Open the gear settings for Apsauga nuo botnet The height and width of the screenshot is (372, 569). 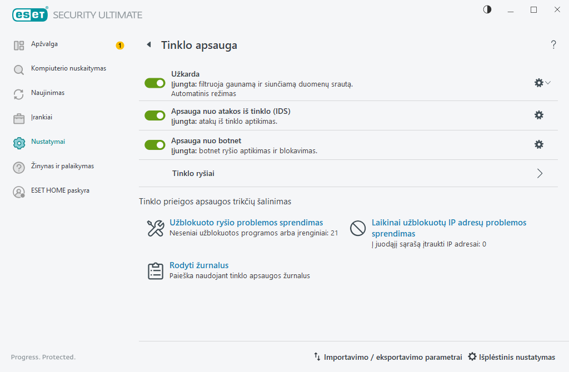coord(539,144)
